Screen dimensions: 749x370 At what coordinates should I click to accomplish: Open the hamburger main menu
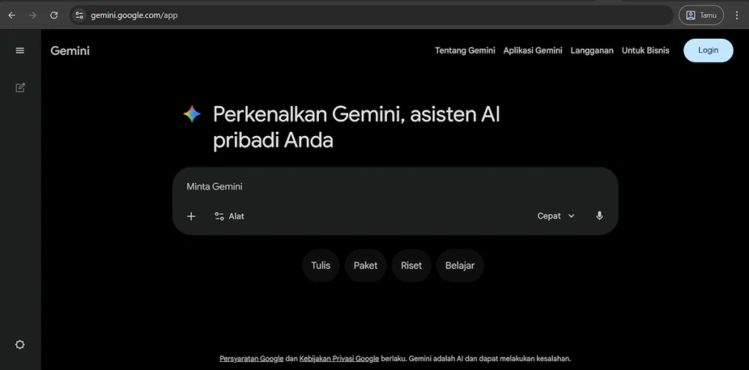pos(20,50)
